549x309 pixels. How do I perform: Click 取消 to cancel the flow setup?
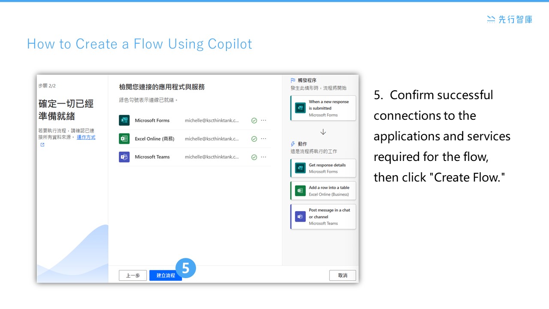342,275
